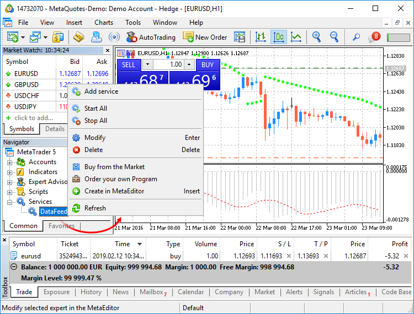Open the lot volume dropdown arrow
Screen dimensions: 414x314
click(x=147, y=64)
